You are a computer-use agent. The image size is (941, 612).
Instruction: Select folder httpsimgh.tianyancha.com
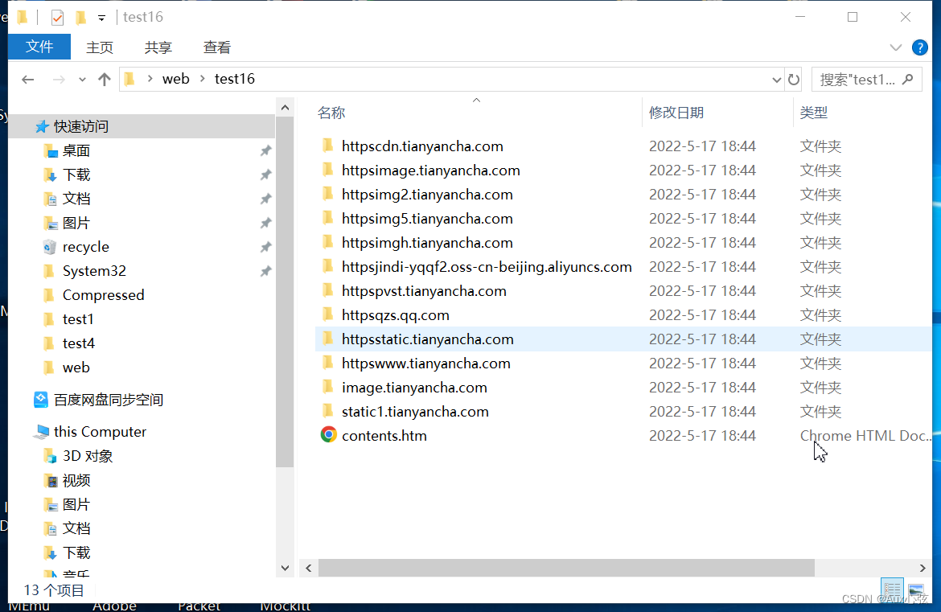pos(427,243)
